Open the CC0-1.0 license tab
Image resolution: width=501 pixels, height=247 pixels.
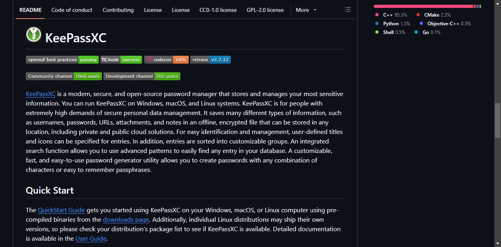point(218,10)
